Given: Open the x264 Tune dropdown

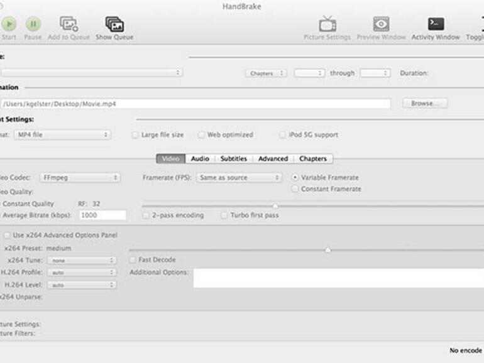Looking at the screenshot, I should [x=82, y=261].
